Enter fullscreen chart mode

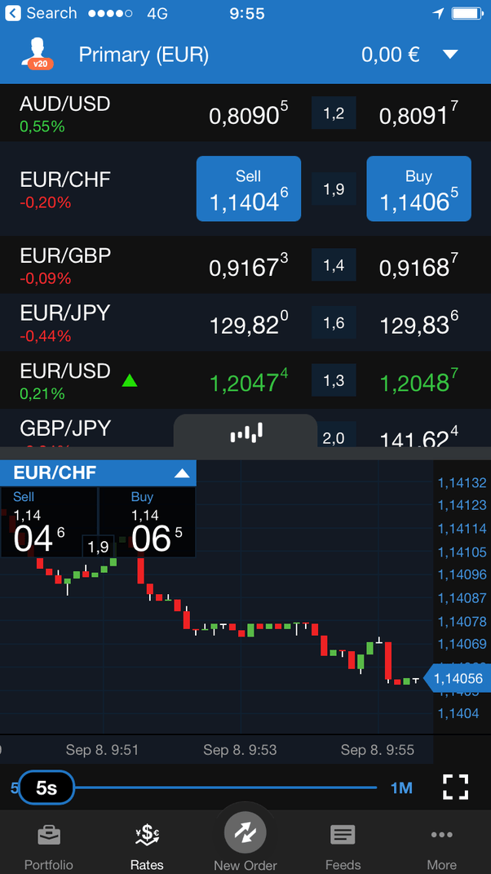click(455, 787)
